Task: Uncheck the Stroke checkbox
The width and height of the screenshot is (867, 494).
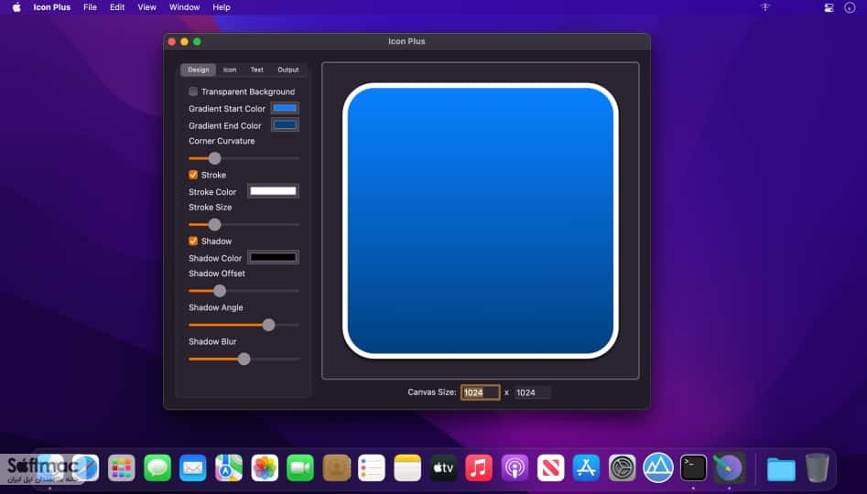Action: click(193, 175)
